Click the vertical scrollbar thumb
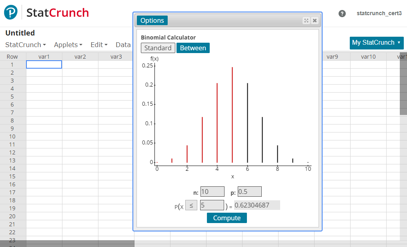 pos(403,84)
